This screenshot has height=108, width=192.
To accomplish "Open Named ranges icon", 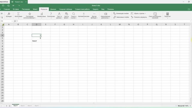I will tap(106, 14).
